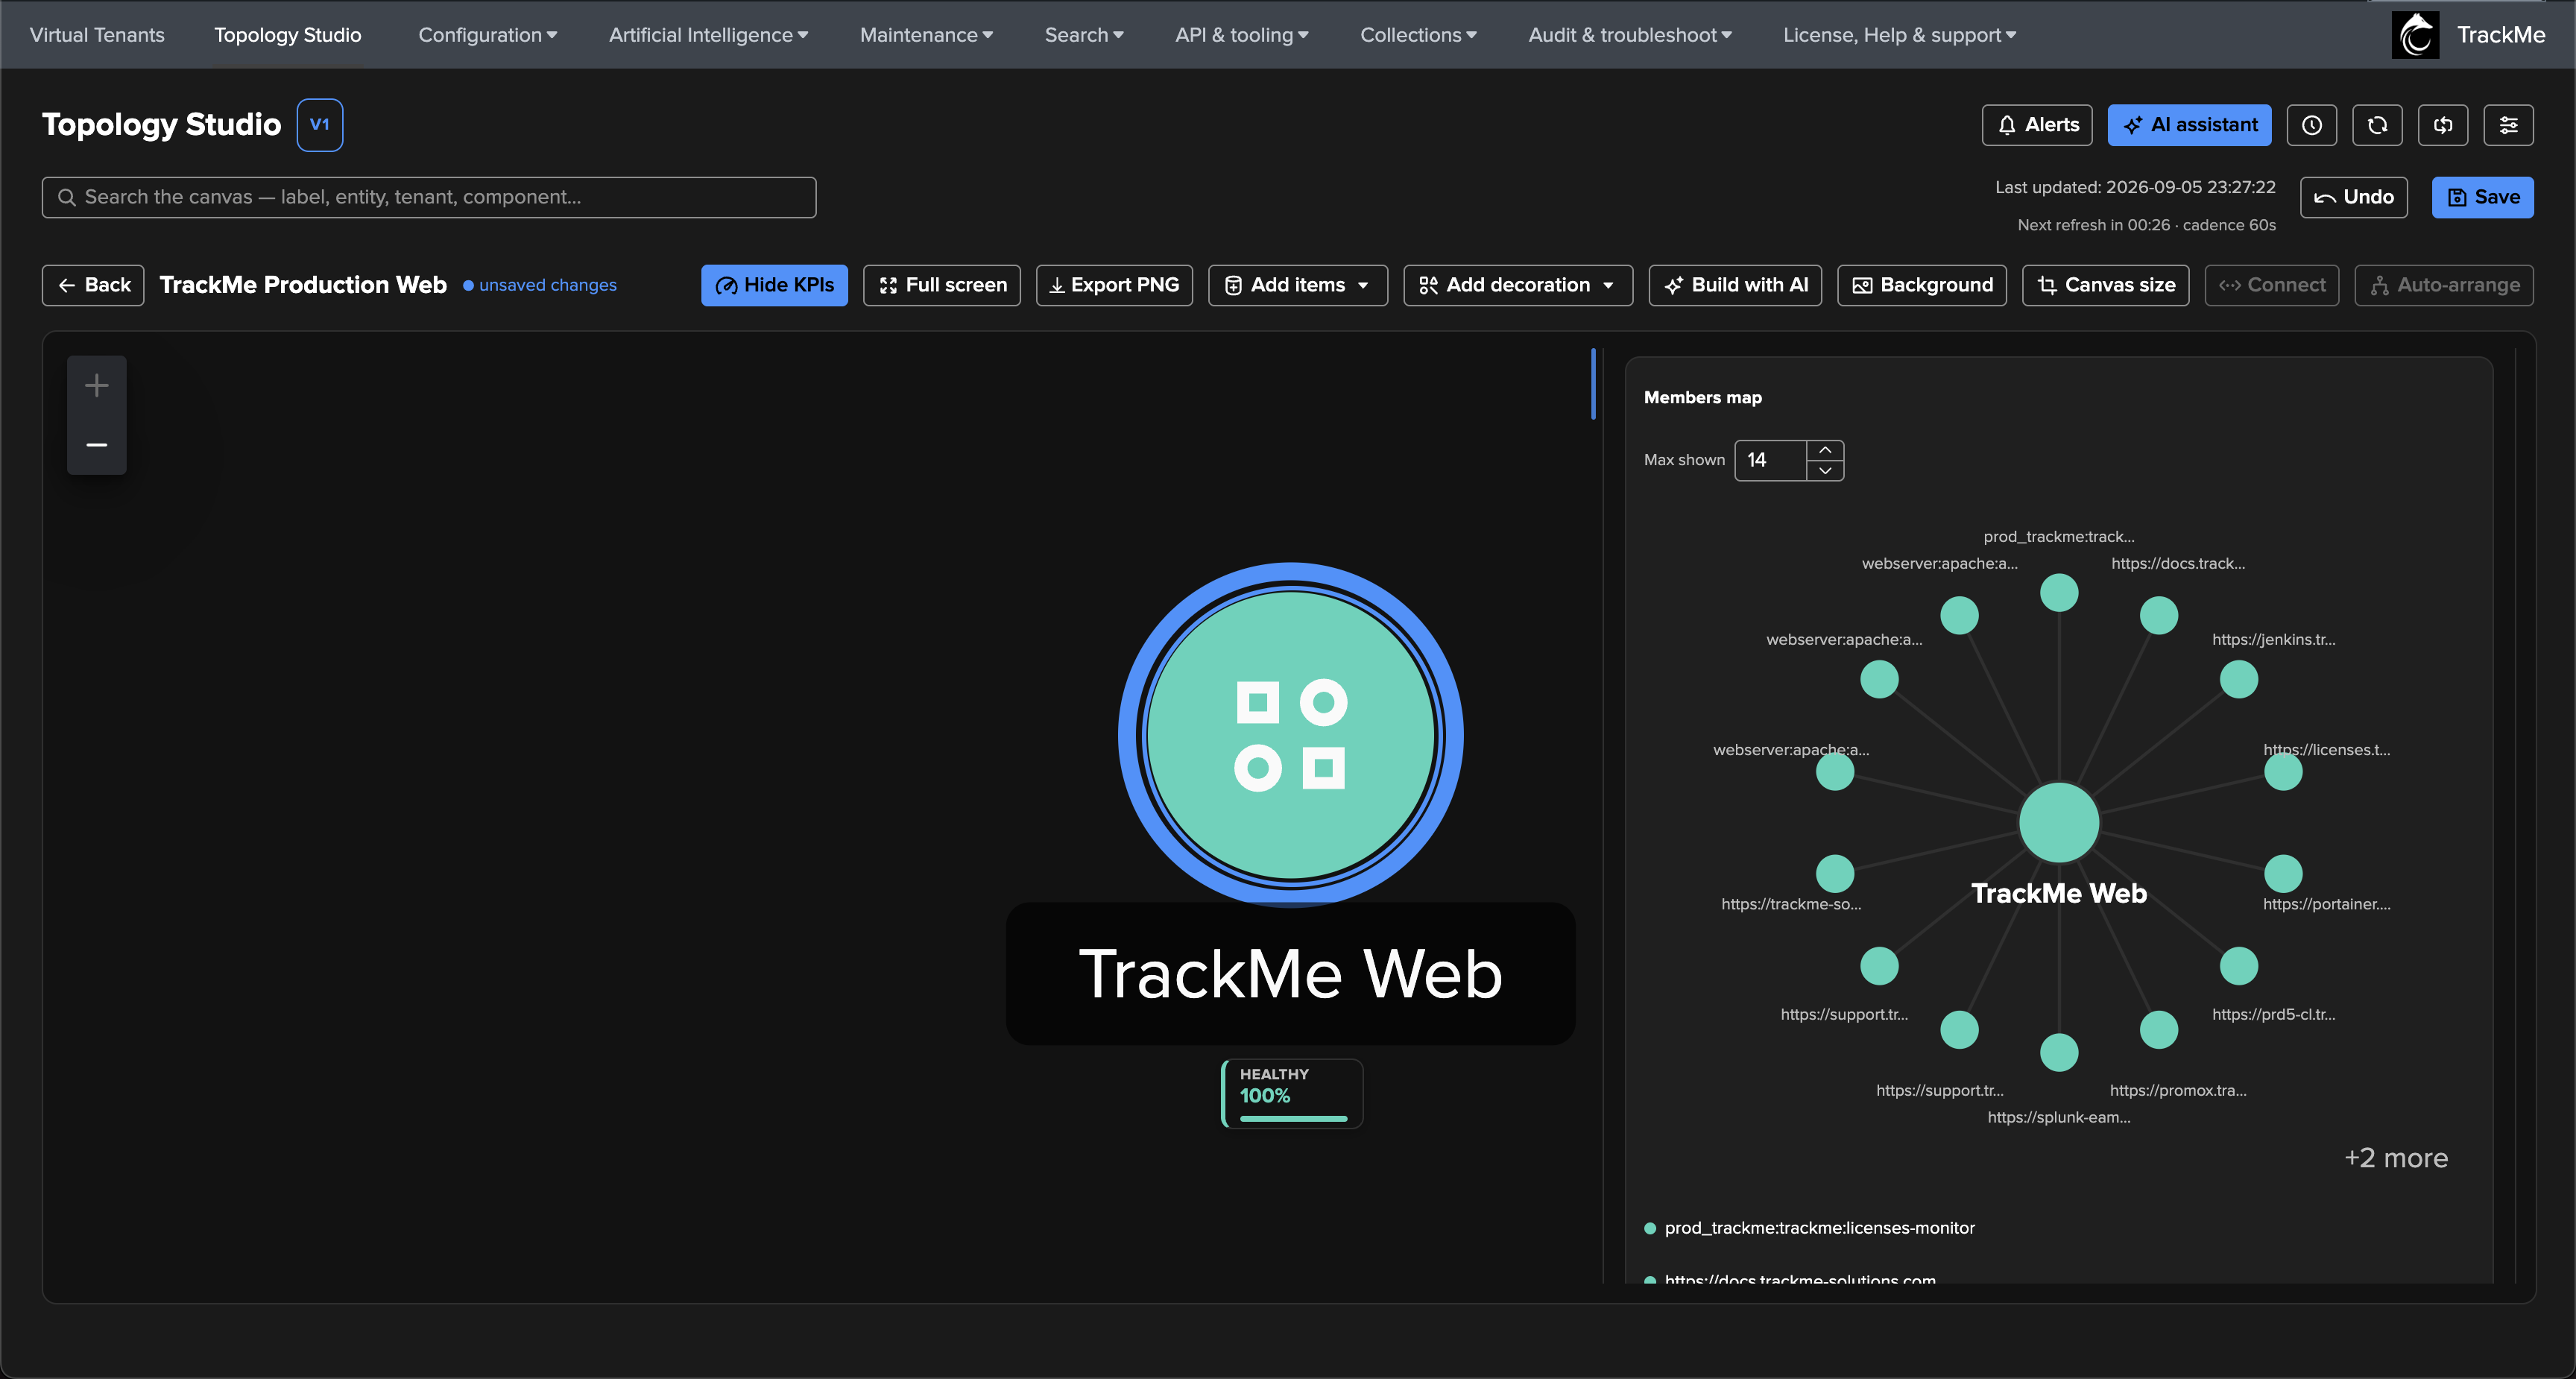Click the https://portainer.... member node

point(2283,873)
